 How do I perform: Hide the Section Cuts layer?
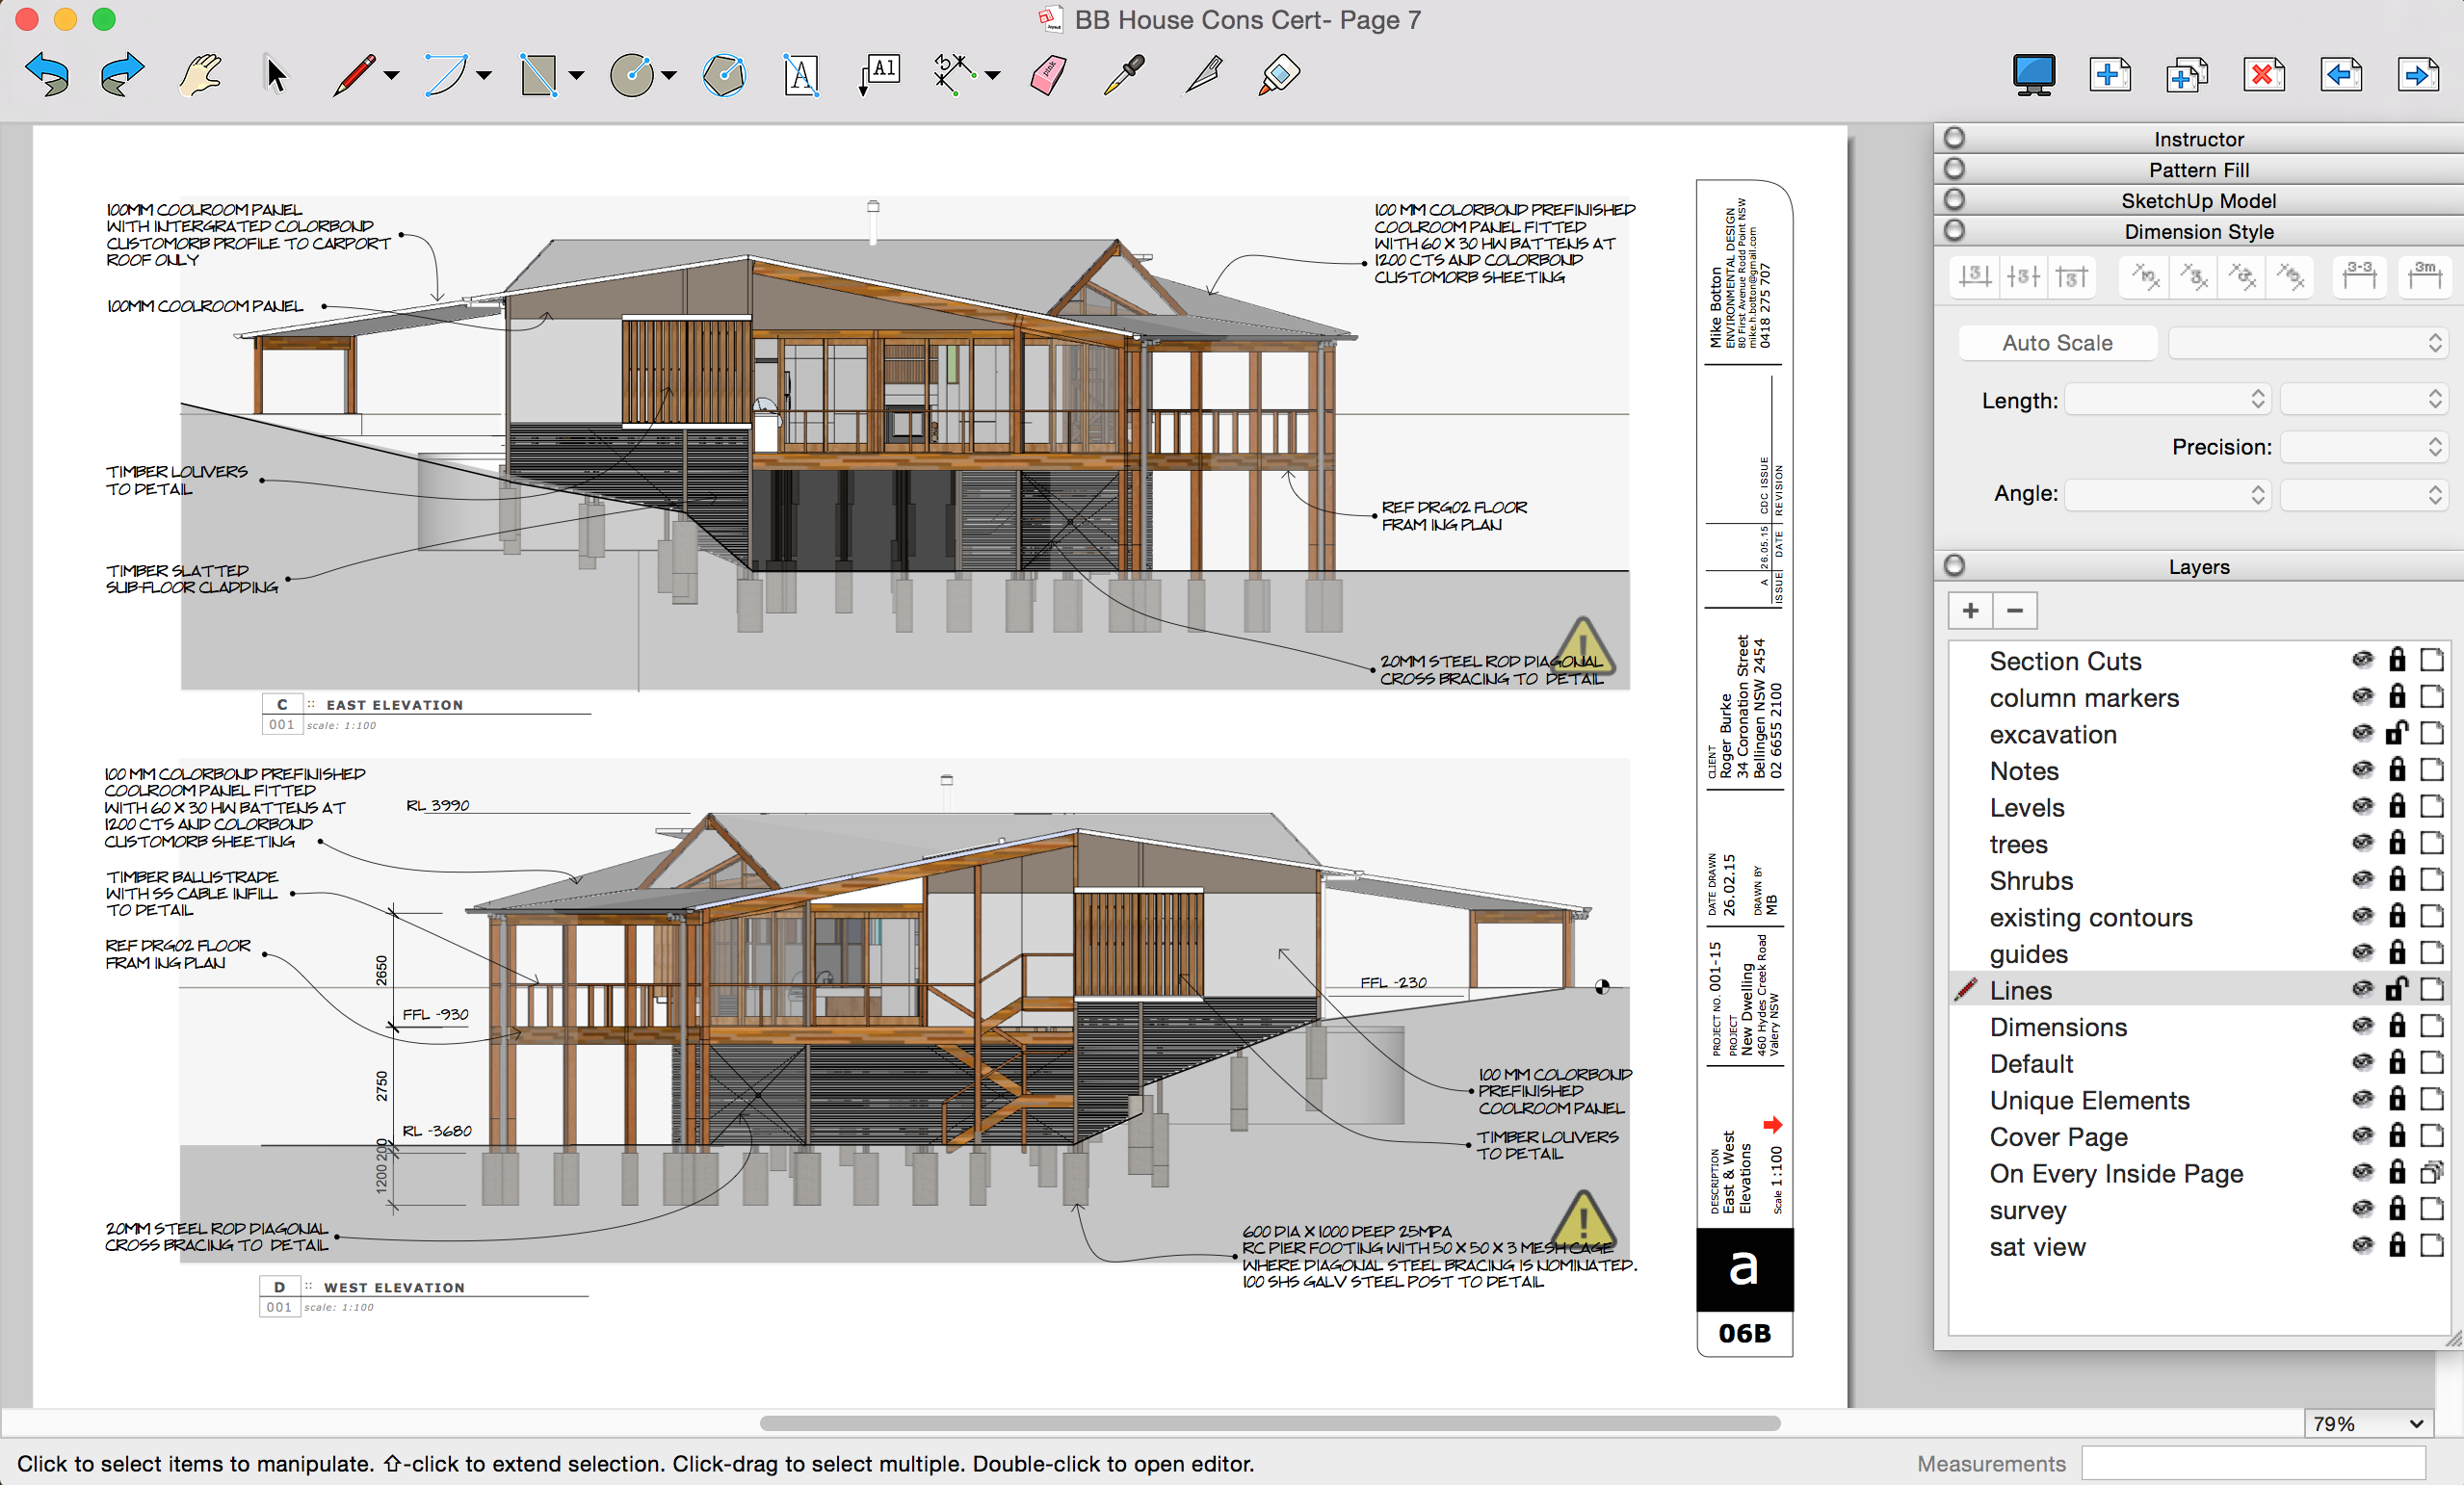click(x=2362, y=660)
